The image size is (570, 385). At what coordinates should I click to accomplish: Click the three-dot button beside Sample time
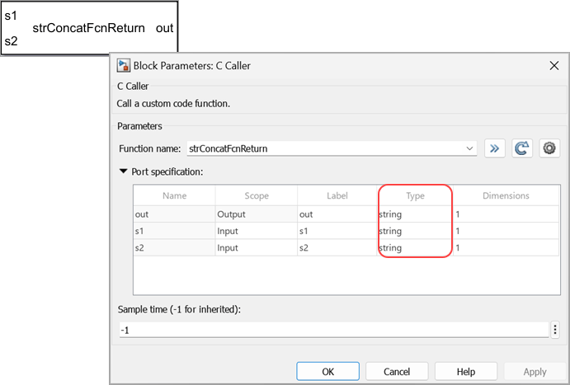tap(555, 330)
